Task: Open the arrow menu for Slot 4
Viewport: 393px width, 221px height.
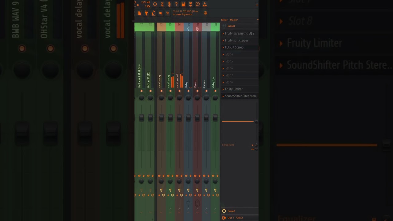Action: pos(223,54)
